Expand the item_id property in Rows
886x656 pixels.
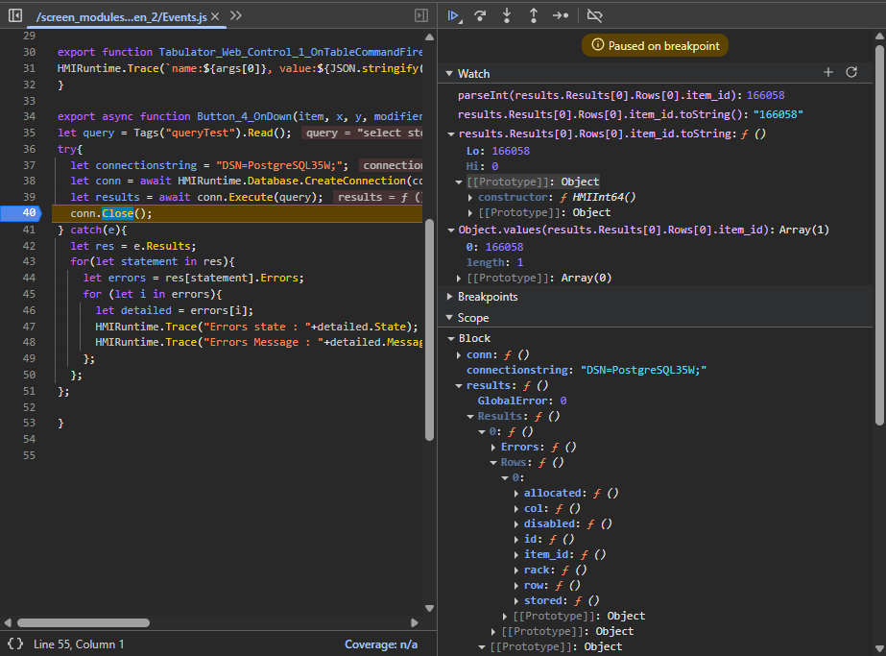tap(517, 555)
